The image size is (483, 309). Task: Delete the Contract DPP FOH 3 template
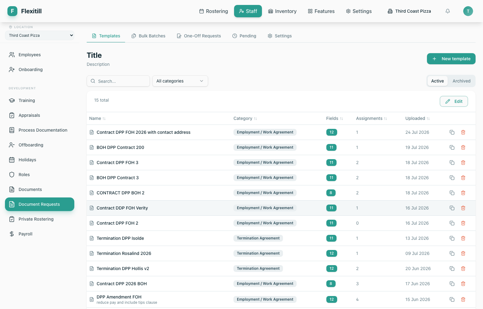[463, 163]
